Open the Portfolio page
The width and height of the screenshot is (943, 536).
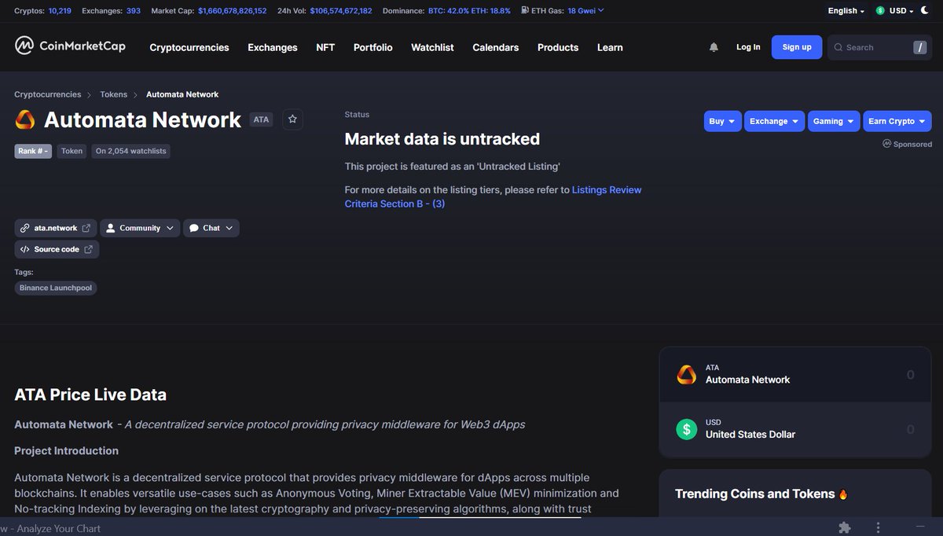(372, 47)
